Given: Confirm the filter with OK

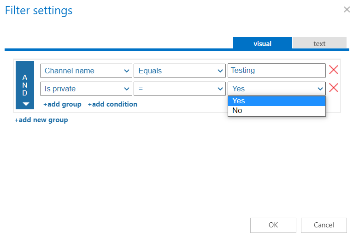Looking at the screenshot, I should point(273,225).
